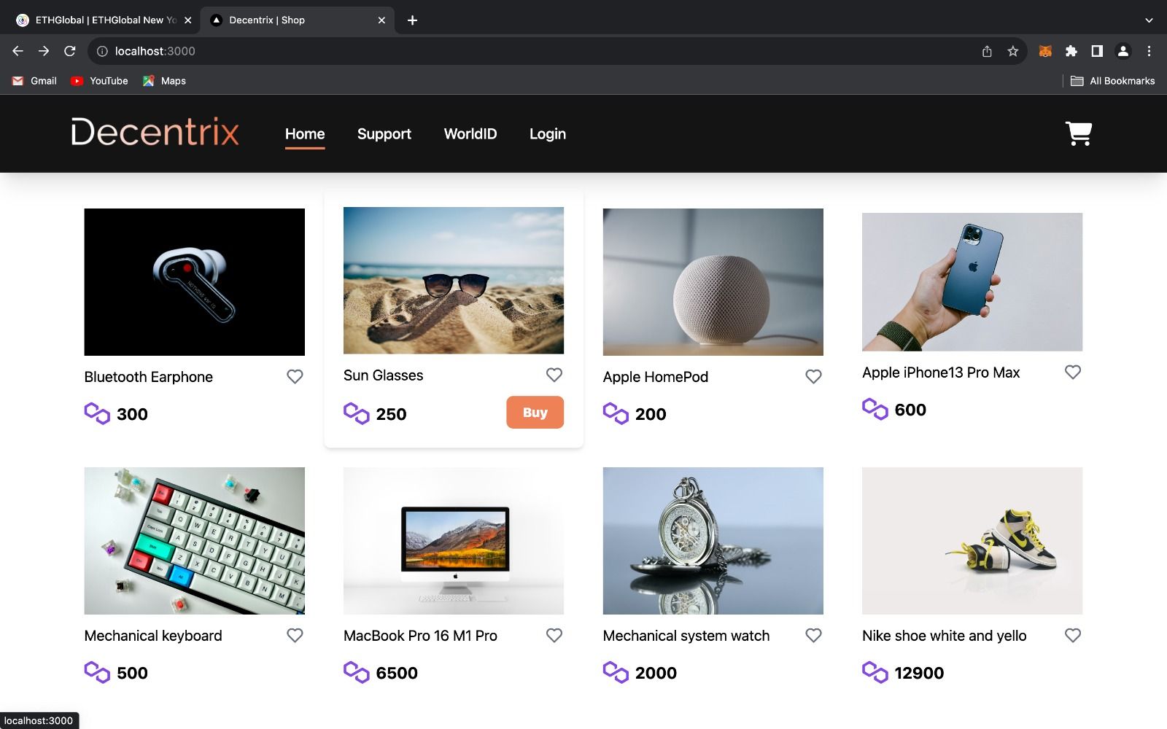Open the Login nav link
Viewport: 1167px width, 729px height.
[x=548, y=134]
